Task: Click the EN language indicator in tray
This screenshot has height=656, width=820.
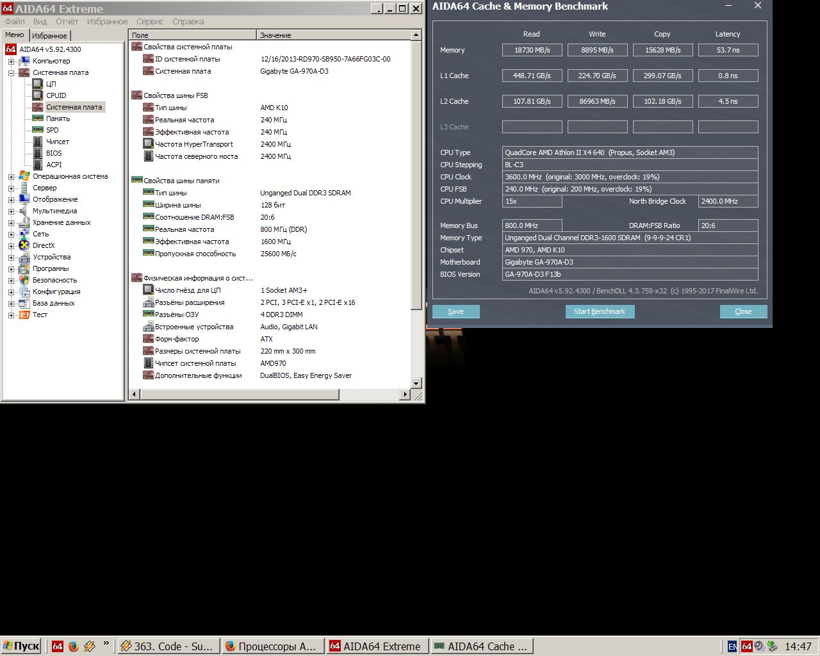Action: pyautogui.click(x=732, y=646)
